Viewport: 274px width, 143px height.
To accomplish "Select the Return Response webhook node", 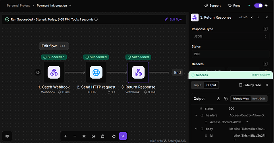I will pos(138,72).
